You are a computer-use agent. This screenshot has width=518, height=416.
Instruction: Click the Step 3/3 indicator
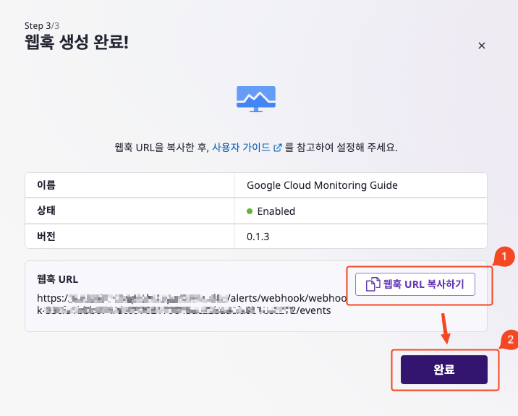coord(42,25)
